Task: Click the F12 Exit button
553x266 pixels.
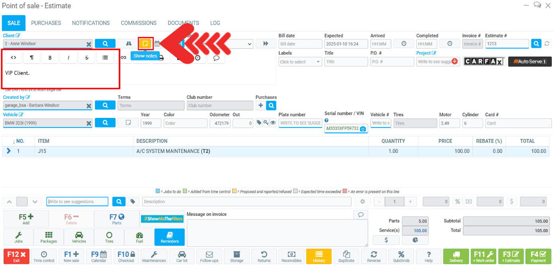Action: (16, 256)
